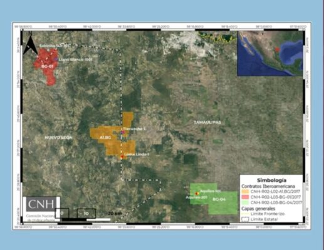
Task: Click the Simbología legend title
Action: pos(271,180)
